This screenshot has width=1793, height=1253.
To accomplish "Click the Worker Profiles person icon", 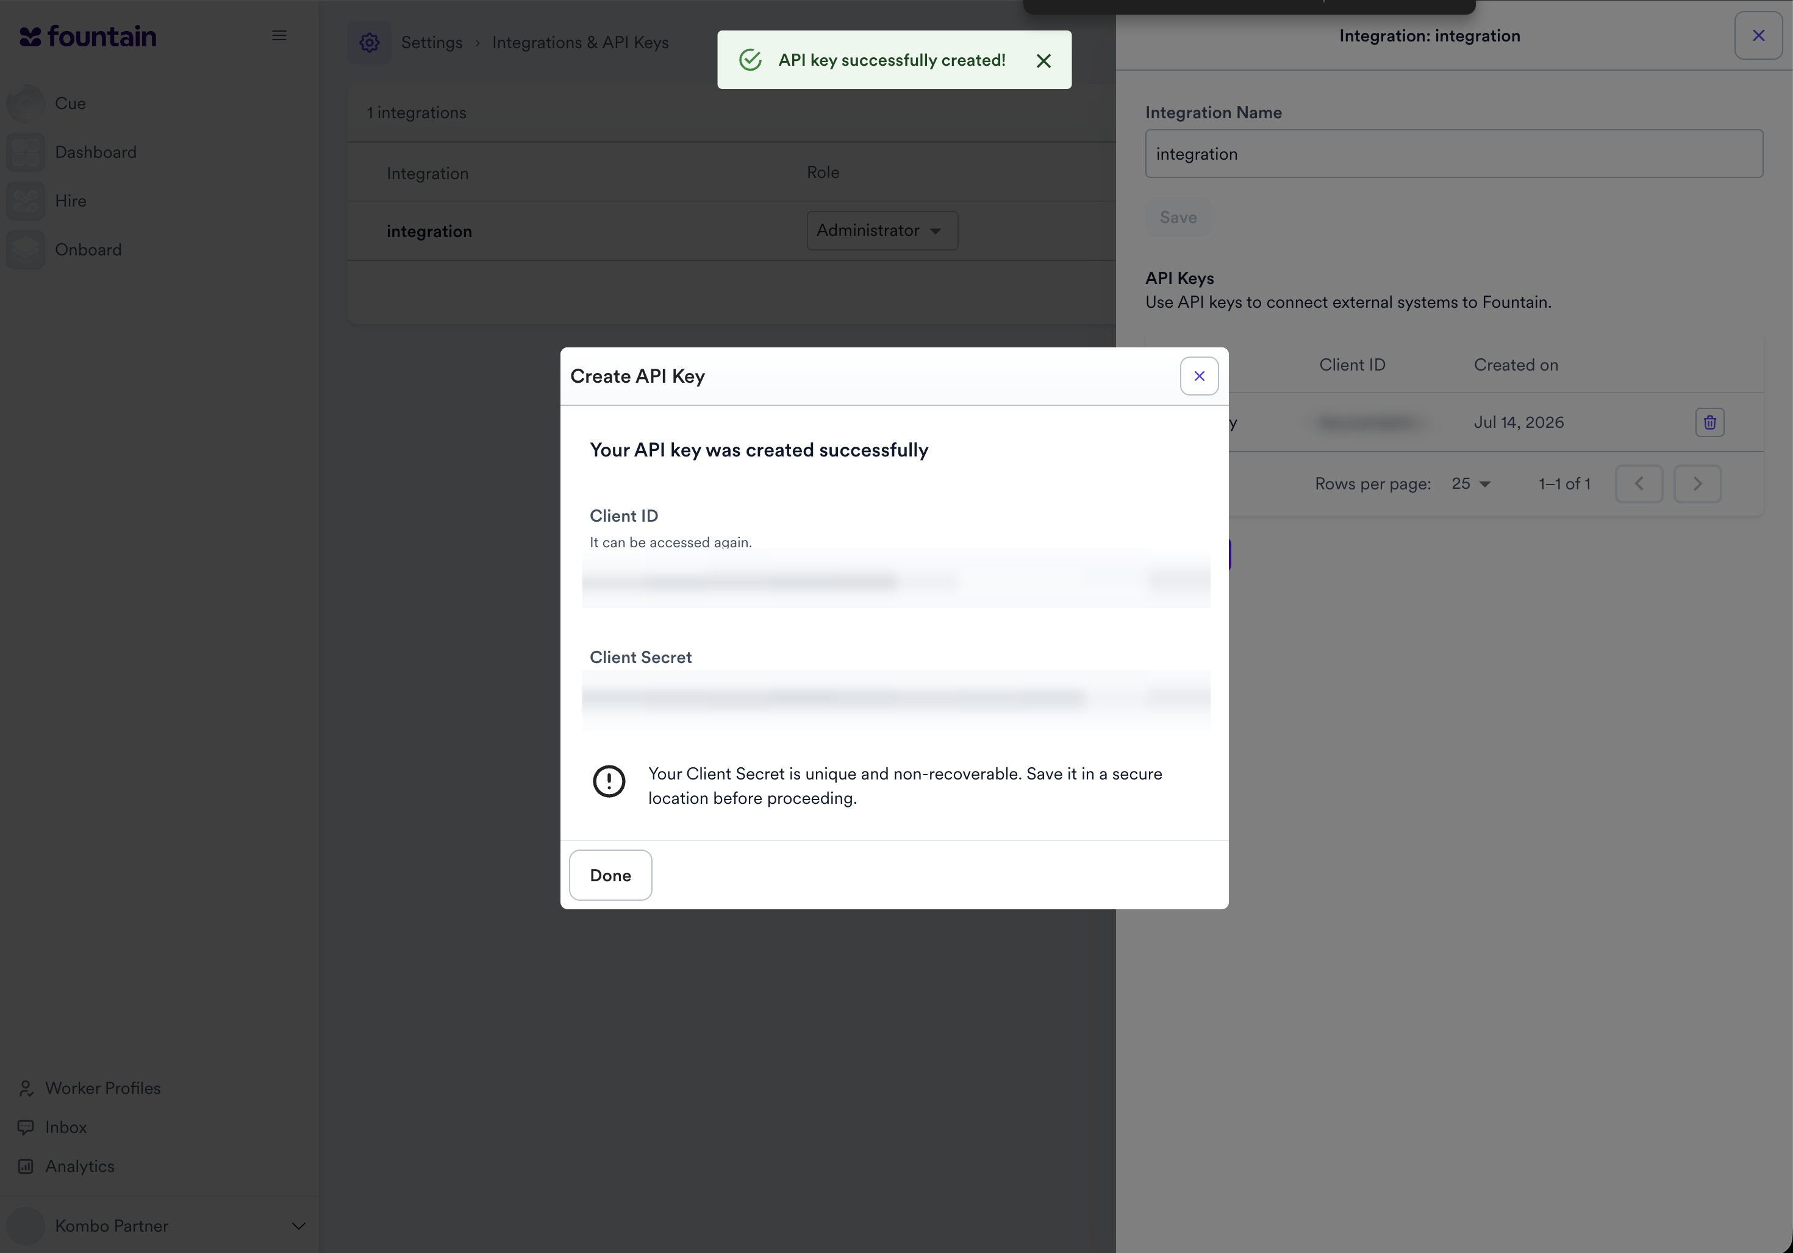I will tap(26, 1088).
